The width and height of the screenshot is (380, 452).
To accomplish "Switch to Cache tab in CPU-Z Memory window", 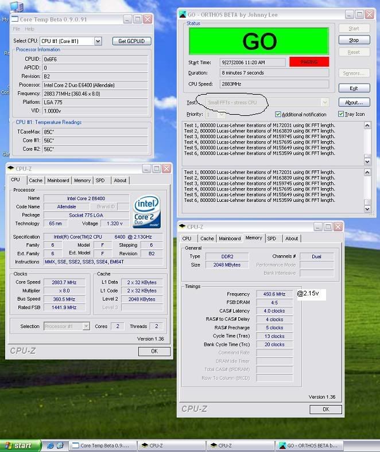I will point(207,239).
